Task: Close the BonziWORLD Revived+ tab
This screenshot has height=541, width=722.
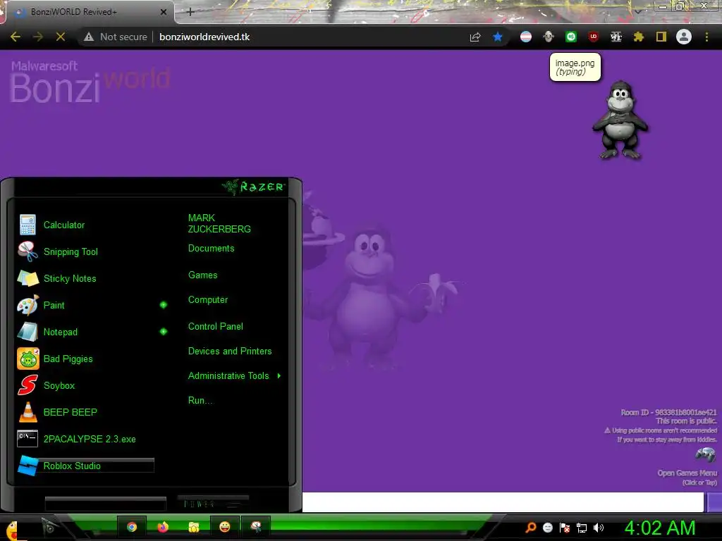Action: pos(164,12)
